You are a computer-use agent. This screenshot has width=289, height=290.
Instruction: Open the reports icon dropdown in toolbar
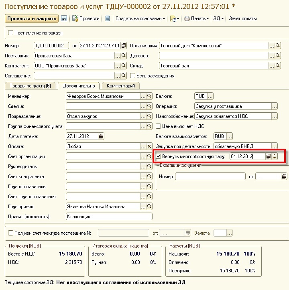click(x=175, y=18)
